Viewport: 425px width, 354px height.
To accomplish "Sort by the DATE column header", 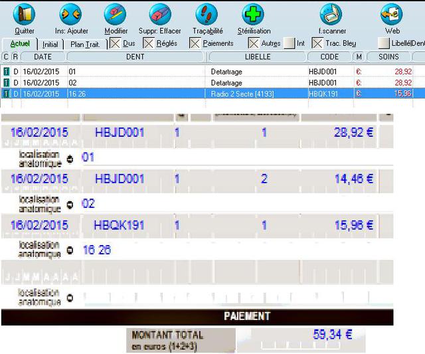I will [42, 56].
